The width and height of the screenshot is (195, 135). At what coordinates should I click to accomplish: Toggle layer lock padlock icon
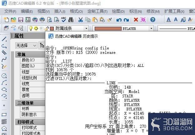tap(47, 29)
